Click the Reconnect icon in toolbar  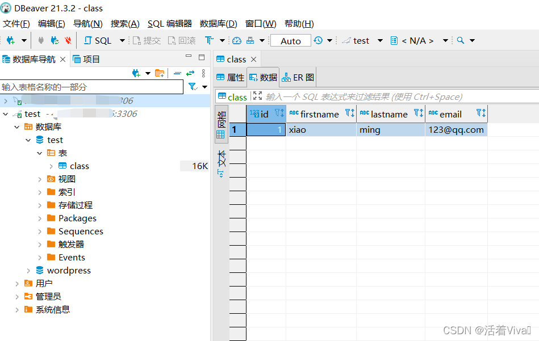(x=55, y=40)
